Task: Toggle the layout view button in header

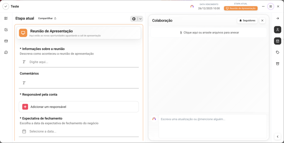Action: [270, 6]
